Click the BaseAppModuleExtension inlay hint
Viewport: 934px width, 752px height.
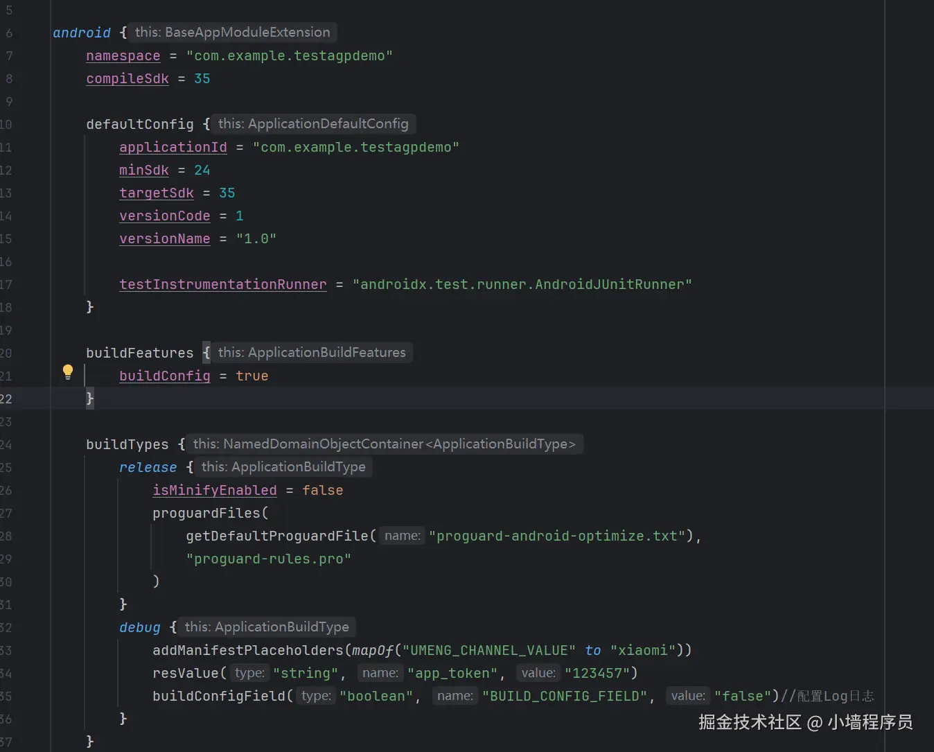pos(233,32)
